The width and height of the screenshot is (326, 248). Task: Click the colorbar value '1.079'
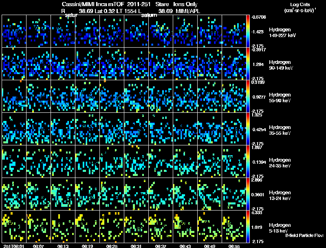click(257, 228)
